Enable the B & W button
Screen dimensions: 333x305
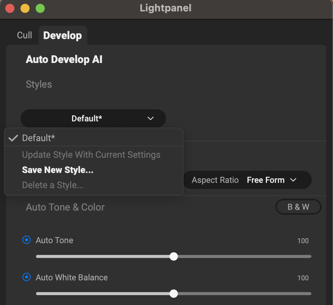pos(298,207)
